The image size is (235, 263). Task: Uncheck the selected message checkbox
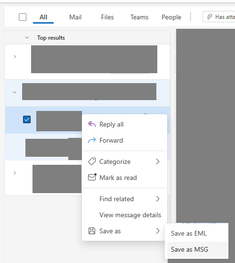27,119
